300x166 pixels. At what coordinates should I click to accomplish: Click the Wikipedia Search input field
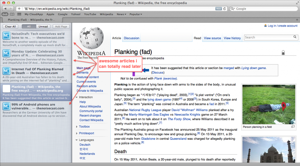269,37
